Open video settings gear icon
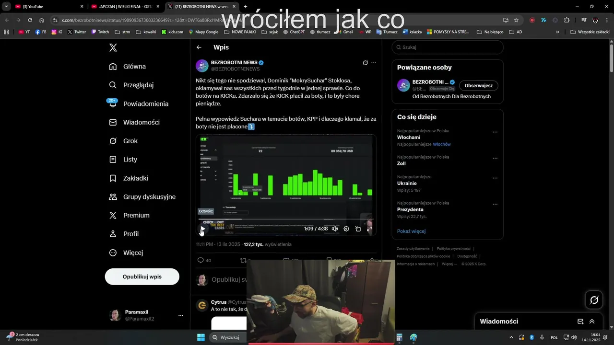Viewport: 614px width, 345px height. tap(346, 229)
